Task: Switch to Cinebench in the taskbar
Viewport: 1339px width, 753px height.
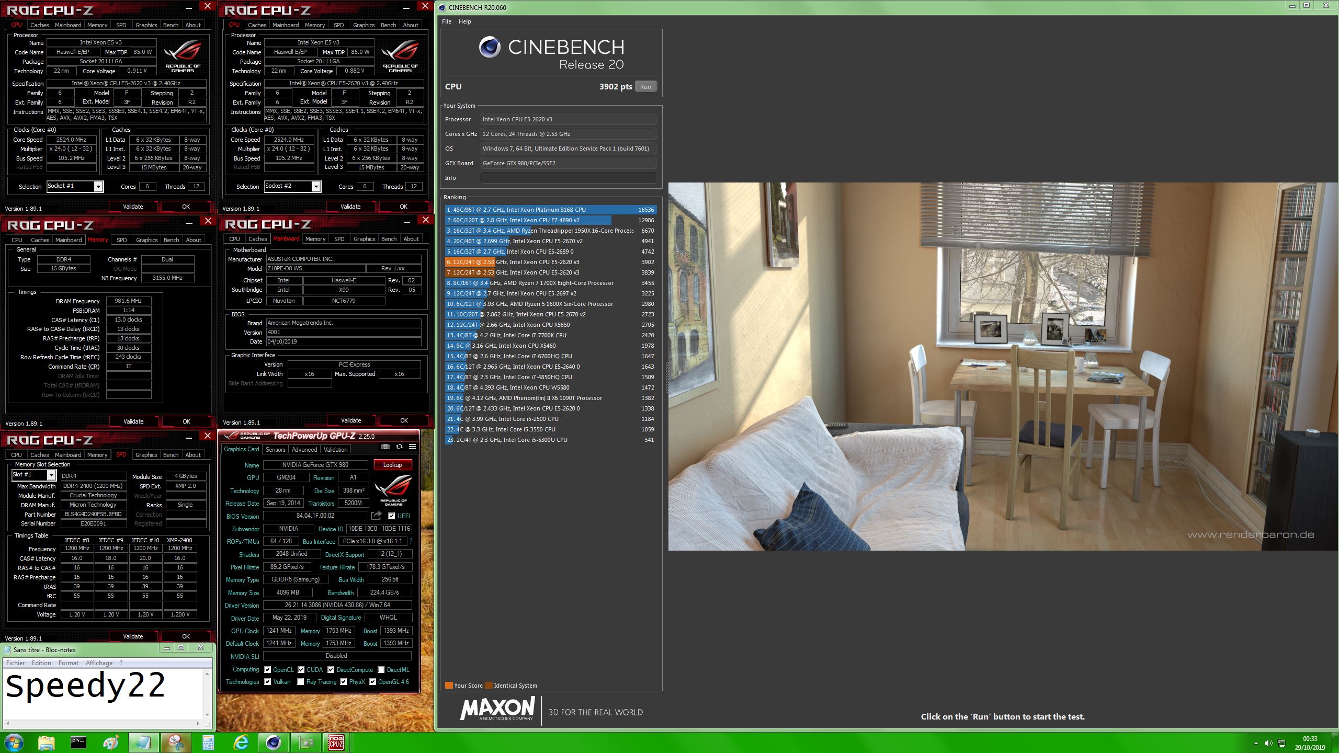Action: 274,743
